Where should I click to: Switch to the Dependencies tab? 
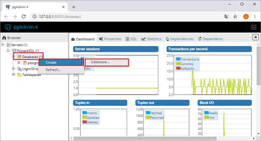click(180, 39)
